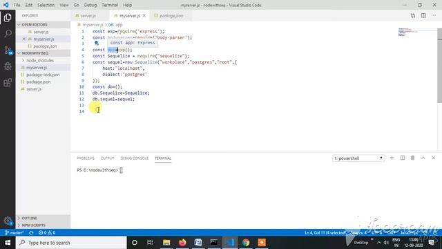
Task: Close the terminal panel
Action: tap(434, 158)
